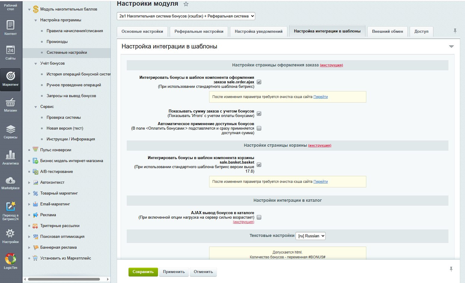Open the order page (инструкция) link
The width and height of the screenshot is (465, 283).
331,65
